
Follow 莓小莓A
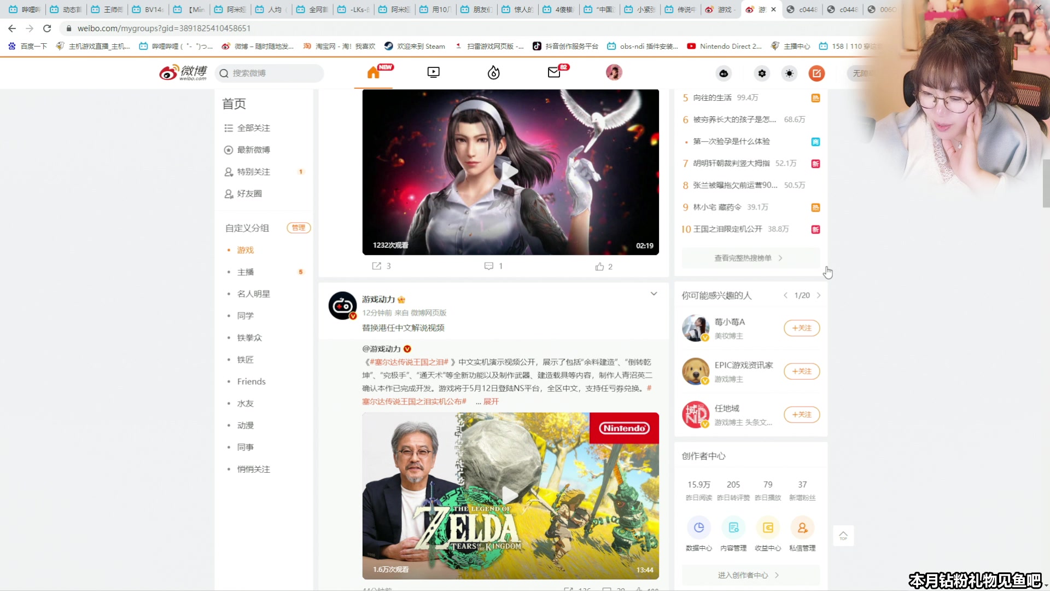pos(802,328)
